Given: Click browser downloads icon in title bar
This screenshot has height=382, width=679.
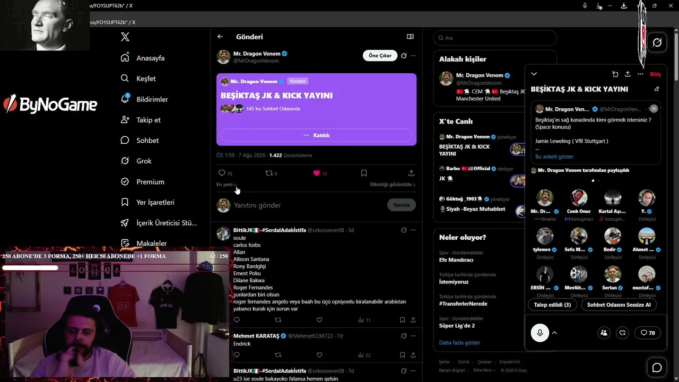Looking at the screenshot, I should click(x=624, y=5).
